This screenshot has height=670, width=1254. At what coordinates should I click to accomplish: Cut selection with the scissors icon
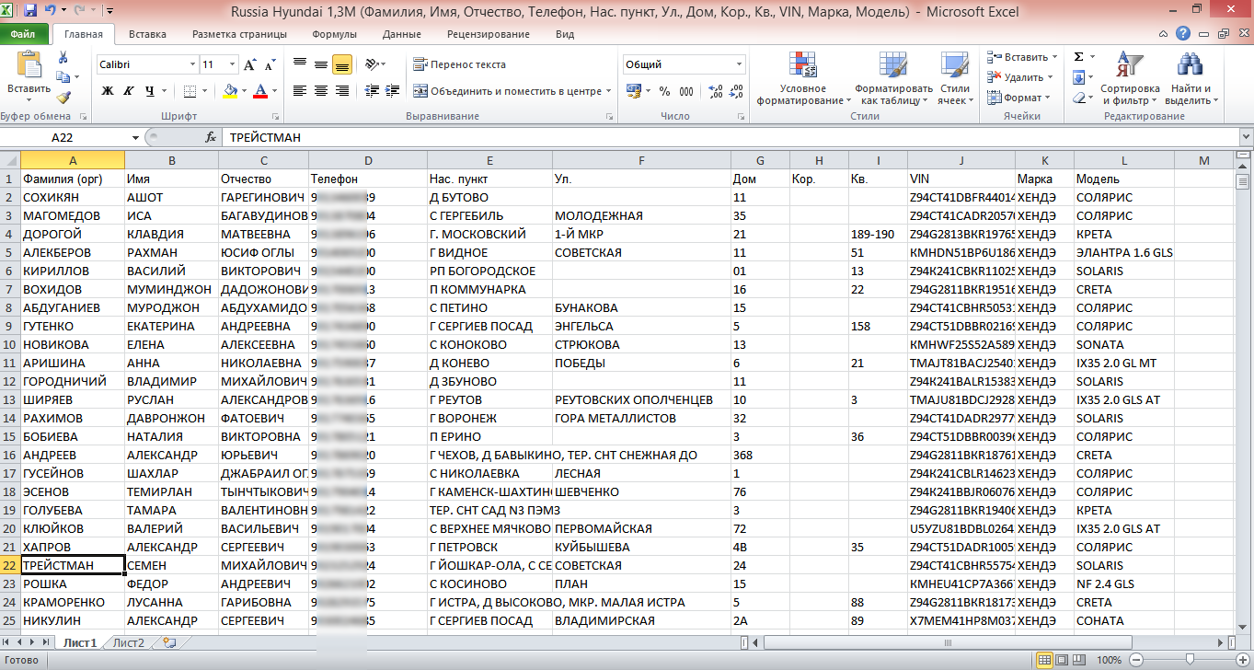coord(63,57)
